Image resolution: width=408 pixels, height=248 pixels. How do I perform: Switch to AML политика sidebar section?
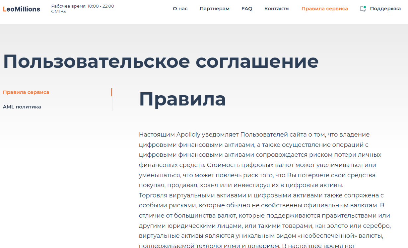22,107
